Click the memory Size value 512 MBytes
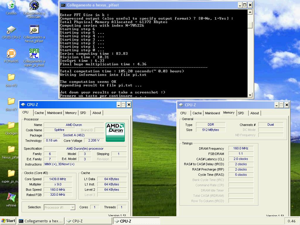Viewport: 300px width, 225px height. tap(211, 130)
